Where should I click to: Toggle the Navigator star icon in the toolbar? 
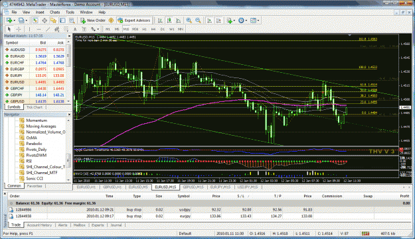coord(54,21)
